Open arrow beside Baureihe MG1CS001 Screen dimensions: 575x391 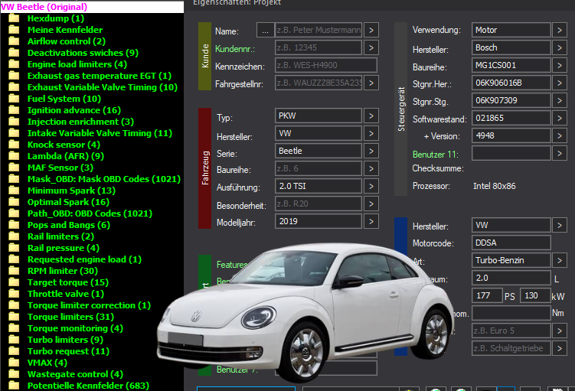[559, 65]
